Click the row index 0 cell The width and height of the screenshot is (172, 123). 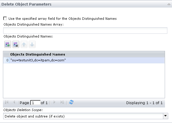point(7,60)
